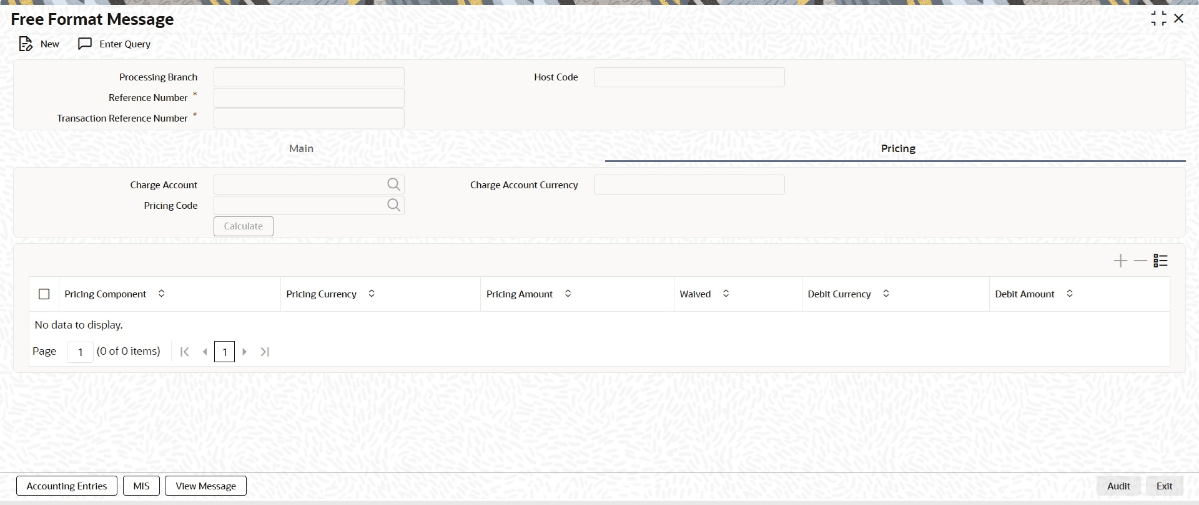Click the 'No data to display.' text
The width and height of the screenshot is (1199, 505).
click(79, 325)
